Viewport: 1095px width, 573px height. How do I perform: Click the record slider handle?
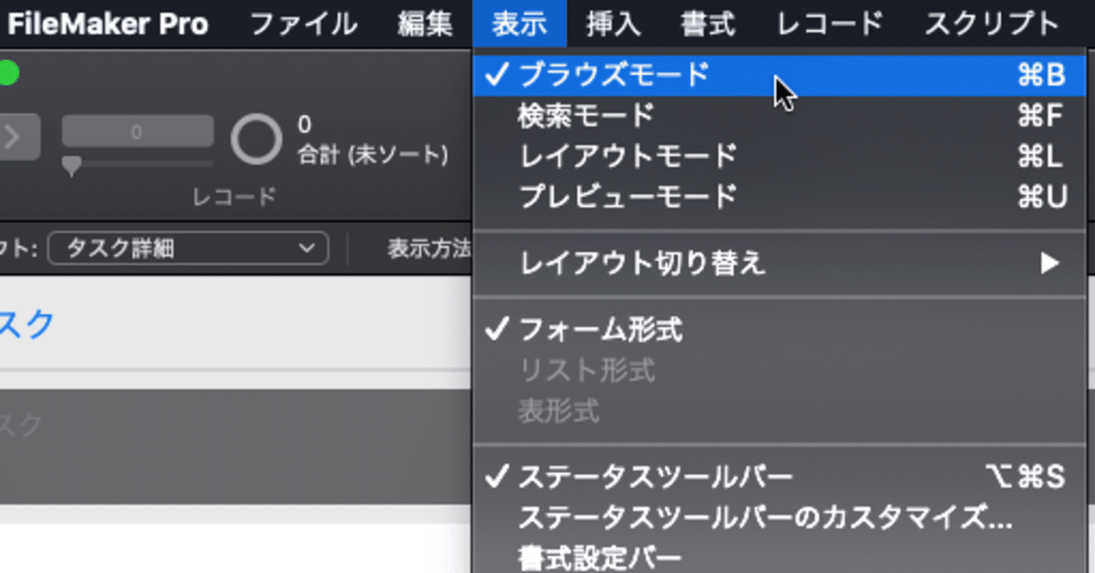[72, 167]
